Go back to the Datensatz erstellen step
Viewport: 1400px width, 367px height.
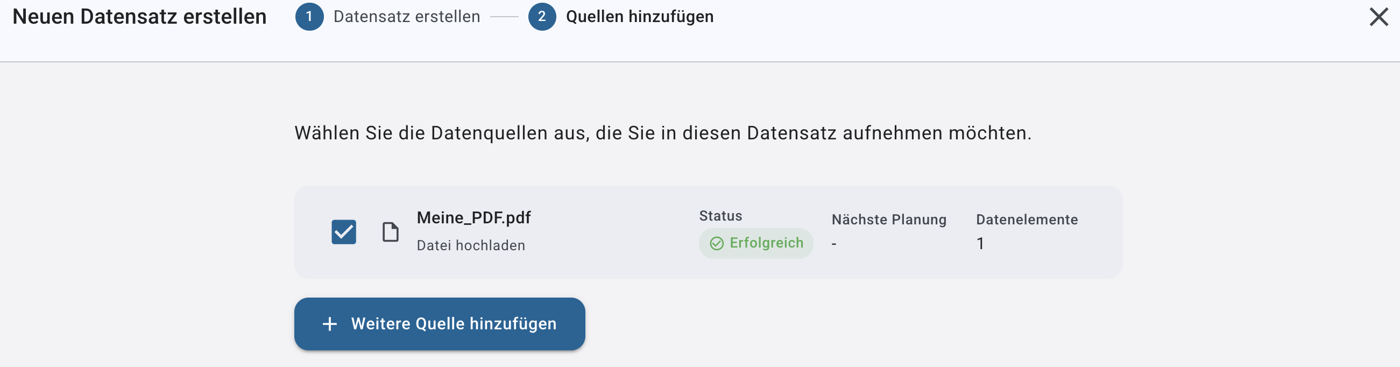(407, 17)
